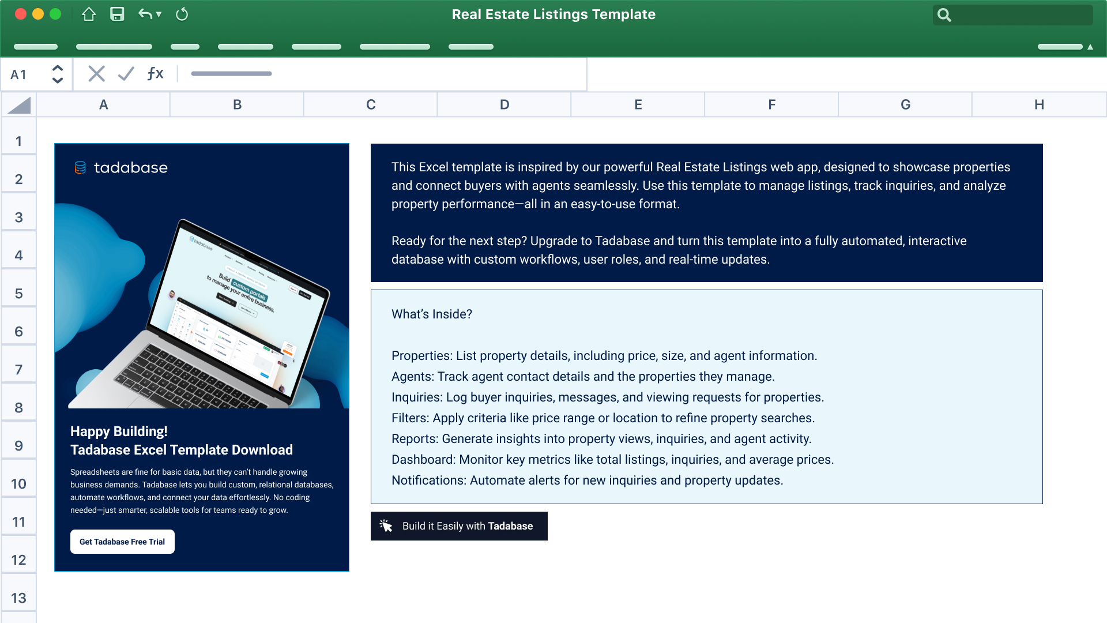Click the 'Notifications:' description line
The height and width of the screenshot is (623, 1107).
coord(588,481)
